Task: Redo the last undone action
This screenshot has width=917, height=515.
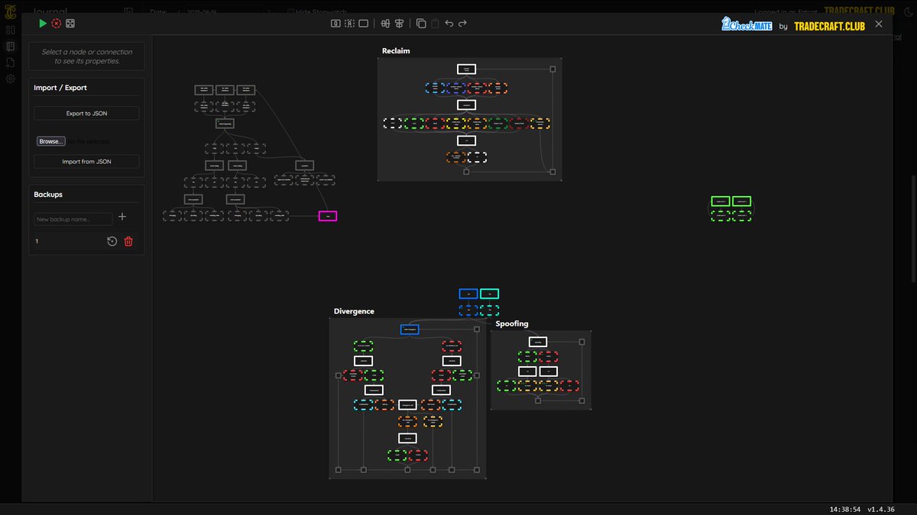Action: coord(463,24)
